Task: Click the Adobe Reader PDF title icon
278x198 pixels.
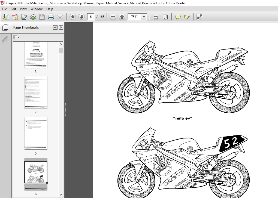Action: (3, 3)
